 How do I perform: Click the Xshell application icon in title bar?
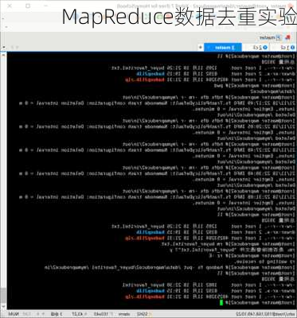291,6
